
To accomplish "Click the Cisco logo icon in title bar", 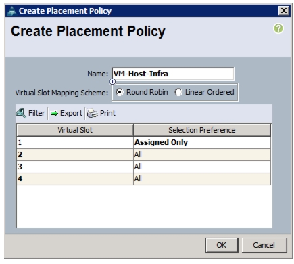I will [x=11, y=11].
